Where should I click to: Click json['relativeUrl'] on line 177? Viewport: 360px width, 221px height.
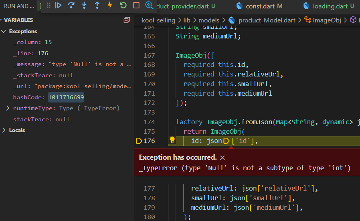coord(278,189)
